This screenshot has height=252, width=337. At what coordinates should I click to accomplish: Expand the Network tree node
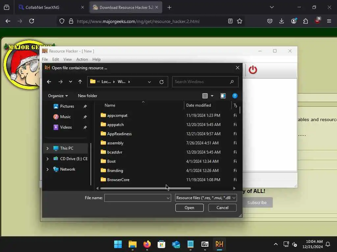(x=47, y=169)
